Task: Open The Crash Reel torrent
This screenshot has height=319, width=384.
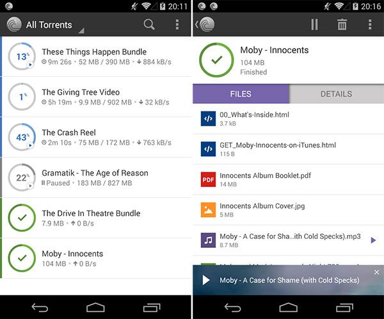Action: 97,137
